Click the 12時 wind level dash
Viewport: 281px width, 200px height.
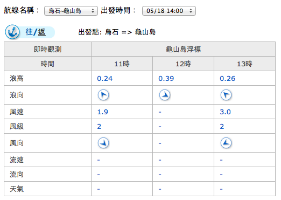click(160, 127)
